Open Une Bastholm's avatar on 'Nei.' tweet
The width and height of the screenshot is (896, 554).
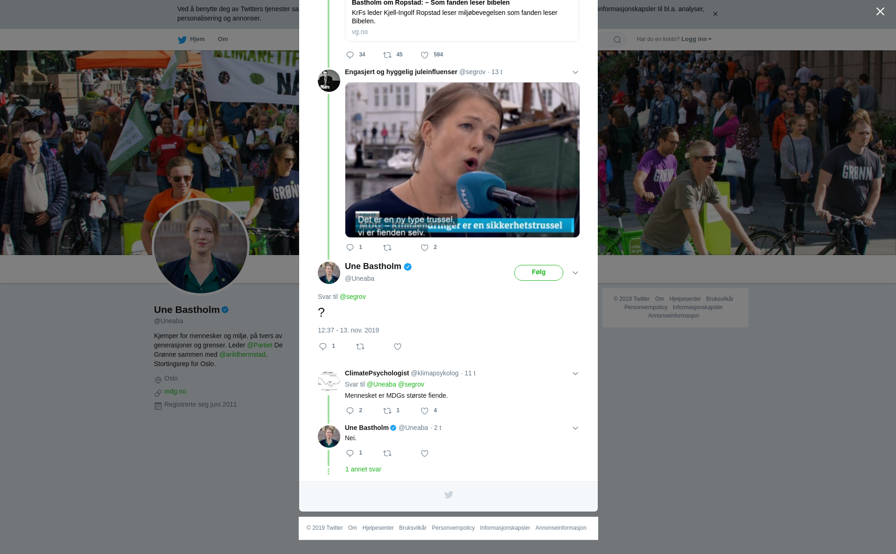(x=329, y=436)
